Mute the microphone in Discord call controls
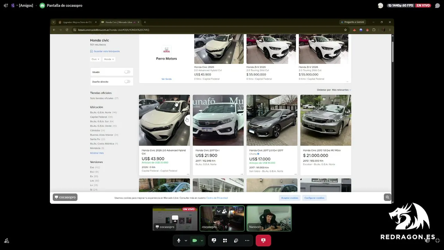 [x=179, y=240]
